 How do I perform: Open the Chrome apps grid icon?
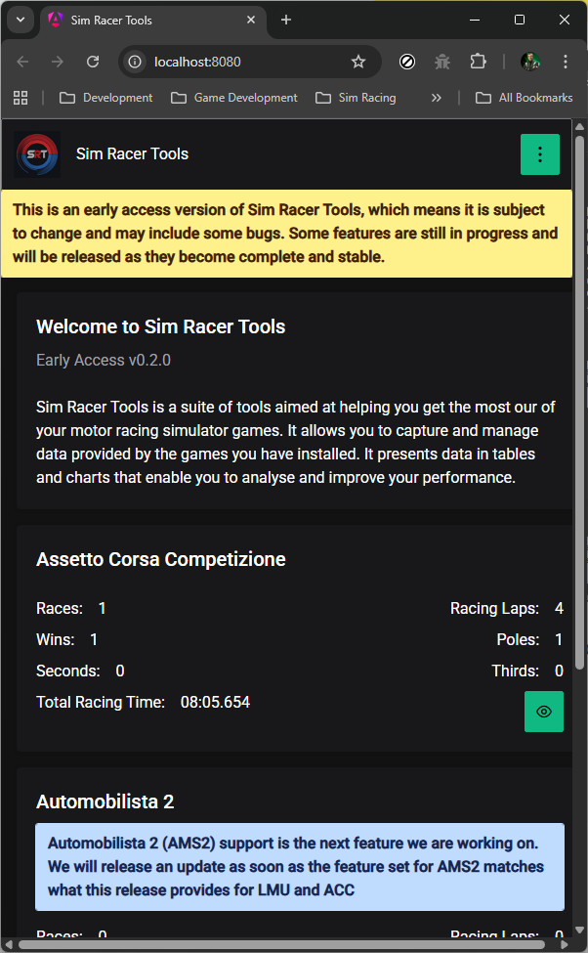coord(21,98)
